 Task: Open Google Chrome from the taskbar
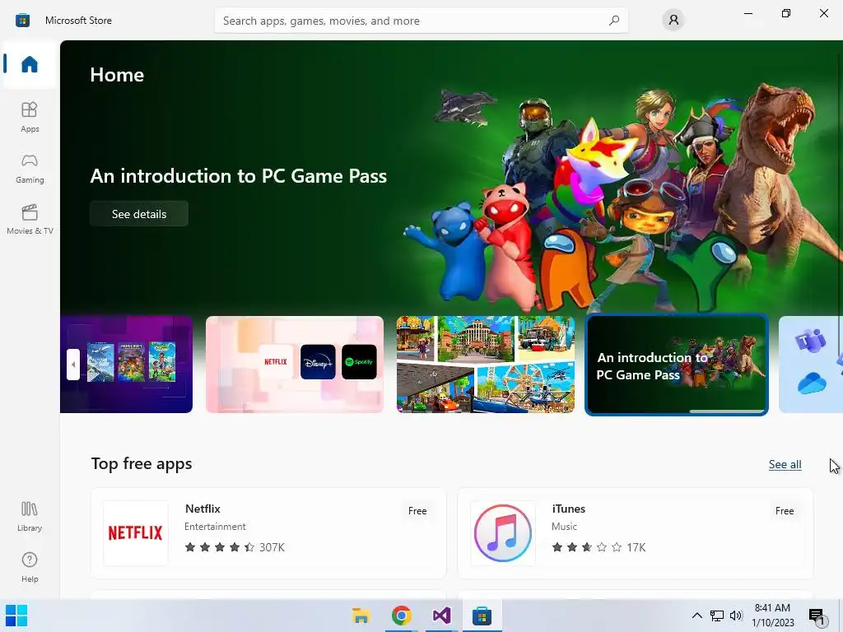(x=401, y=616)
